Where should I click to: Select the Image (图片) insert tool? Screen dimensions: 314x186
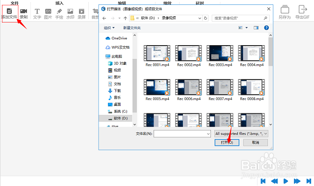click(48, 14)
